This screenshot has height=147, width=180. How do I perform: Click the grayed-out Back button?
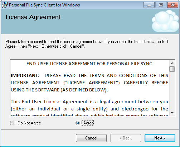[x=126, y=138]
